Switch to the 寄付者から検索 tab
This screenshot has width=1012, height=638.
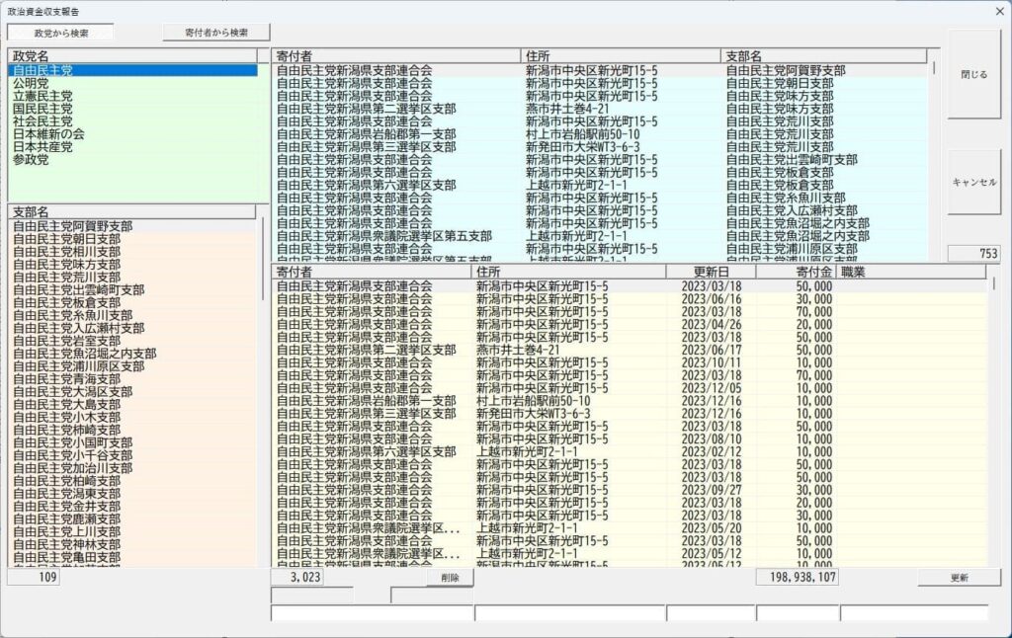[216, 33]
